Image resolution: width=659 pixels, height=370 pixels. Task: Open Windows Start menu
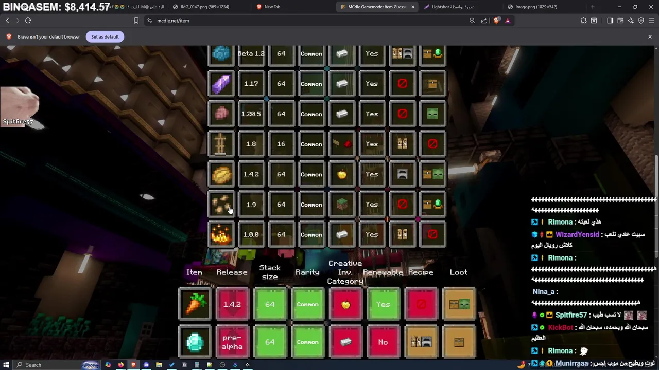[x=7, y=365]
